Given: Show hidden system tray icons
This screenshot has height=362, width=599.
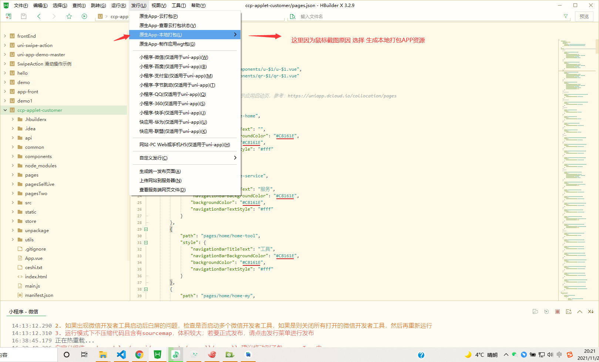Looking at the screenshot, I should pyautogui.click(x=506, y=355).
